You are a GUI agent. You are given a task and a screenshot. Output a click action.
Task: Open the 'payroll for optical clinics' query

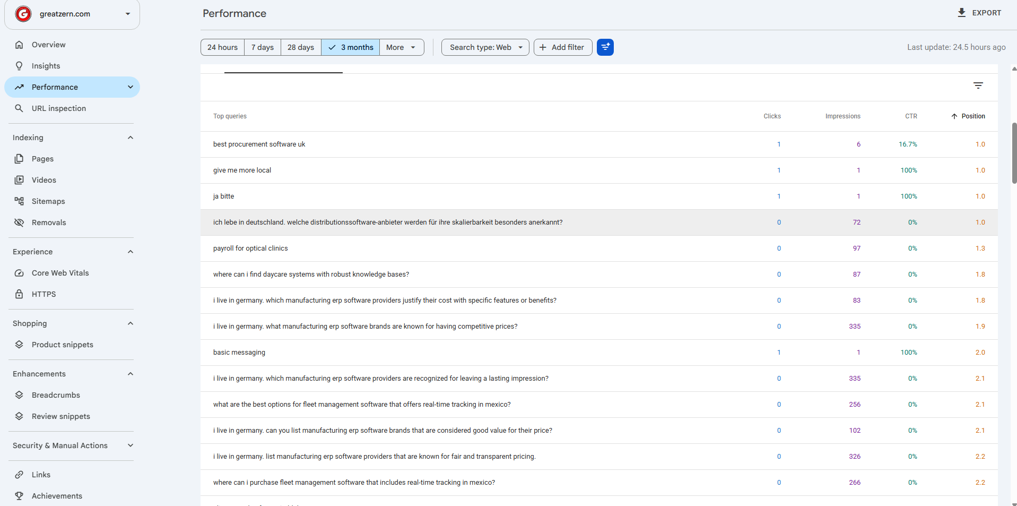tap(250, 248)
